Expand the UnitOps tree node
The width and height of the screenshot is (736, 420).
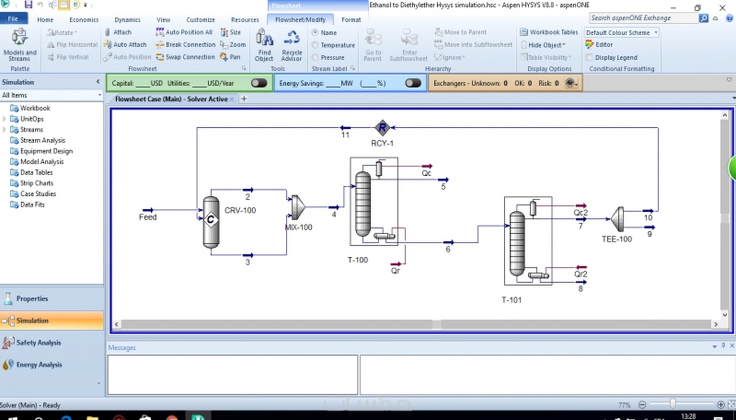click(4, 119)
